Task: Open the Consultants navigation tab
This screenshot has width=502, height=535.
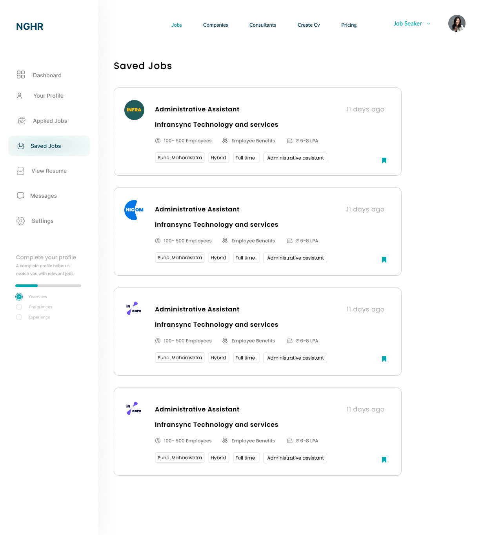Action: 263,25
